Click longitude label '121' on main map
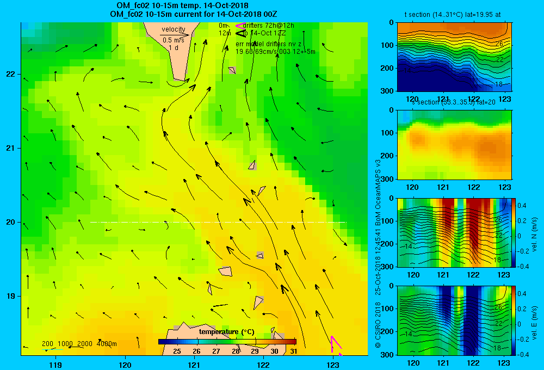Screen dimensions: 544x370 tap(194, 365)
